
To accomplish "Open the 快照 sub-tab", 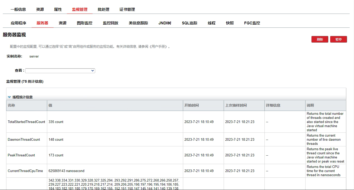I will click(230, 23).
